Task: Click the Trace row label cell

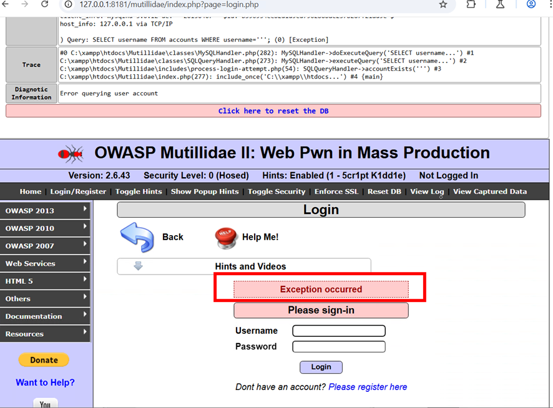Action: (x=31, y=65)
